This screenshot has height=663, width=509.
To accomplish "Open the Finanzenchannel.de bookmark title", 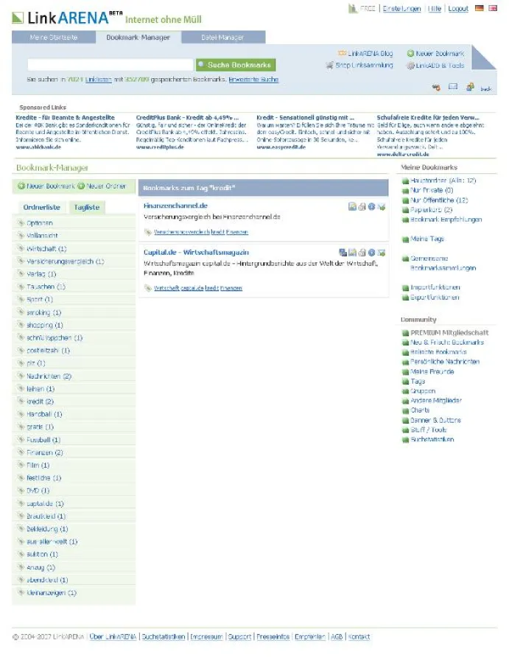I will coord(175,206).
